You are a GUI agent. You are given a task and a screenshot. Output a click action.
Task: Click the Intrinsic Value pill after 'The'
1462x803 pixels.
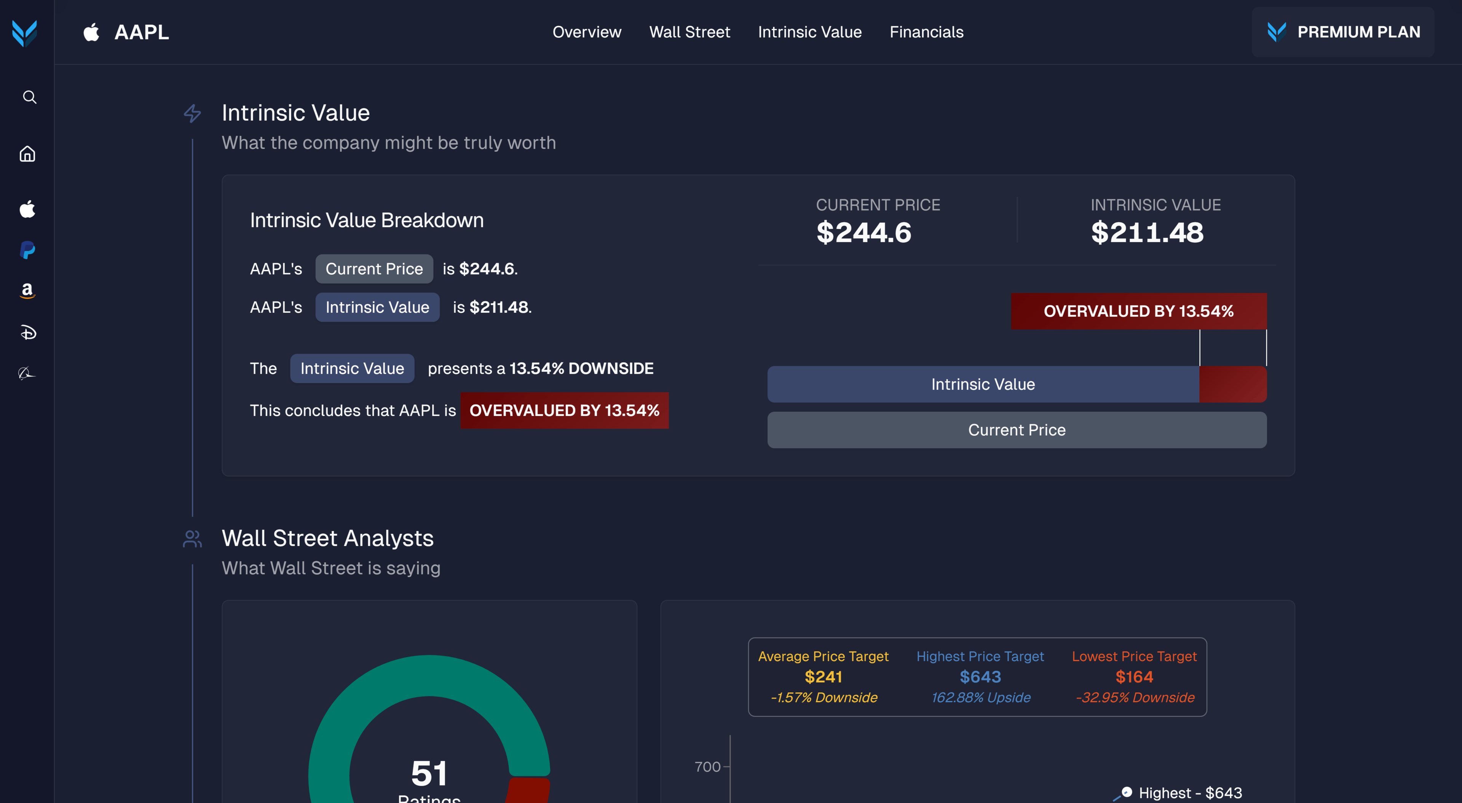point(352,368)
